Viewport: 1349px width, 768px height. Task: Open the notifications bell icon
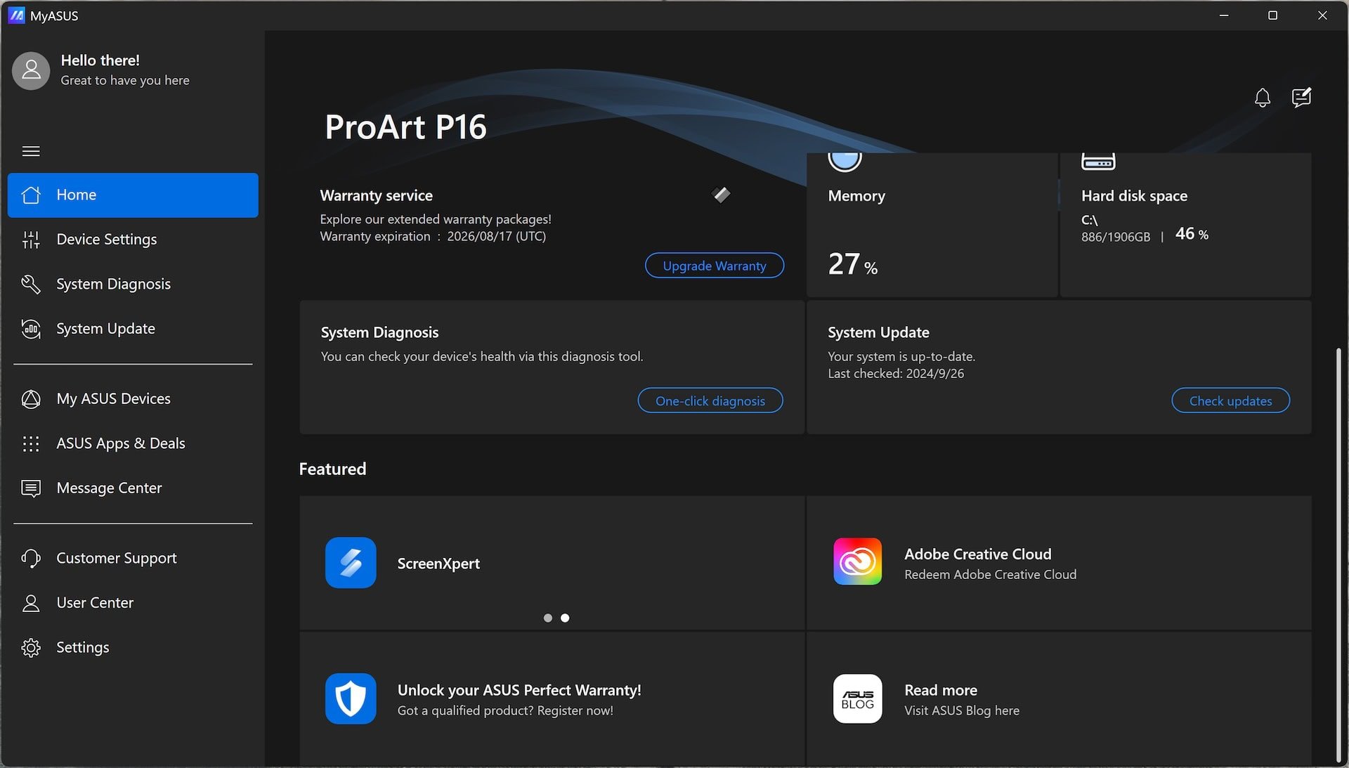(x=1262, y=98)
